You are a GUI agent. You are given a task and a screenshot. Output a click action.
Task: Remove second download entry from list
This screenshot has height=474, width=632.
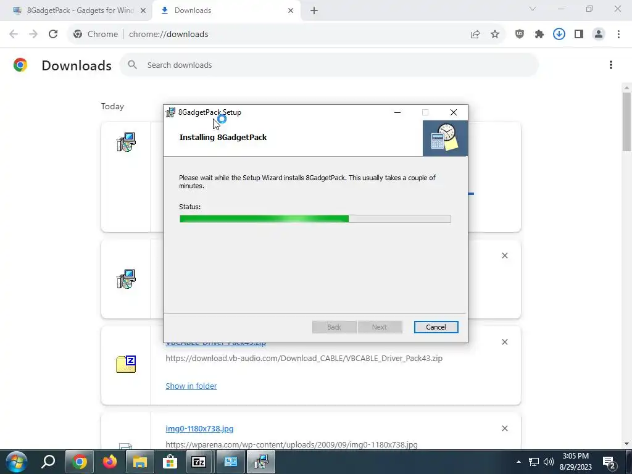pyautogui.click(x=505, y=256)
